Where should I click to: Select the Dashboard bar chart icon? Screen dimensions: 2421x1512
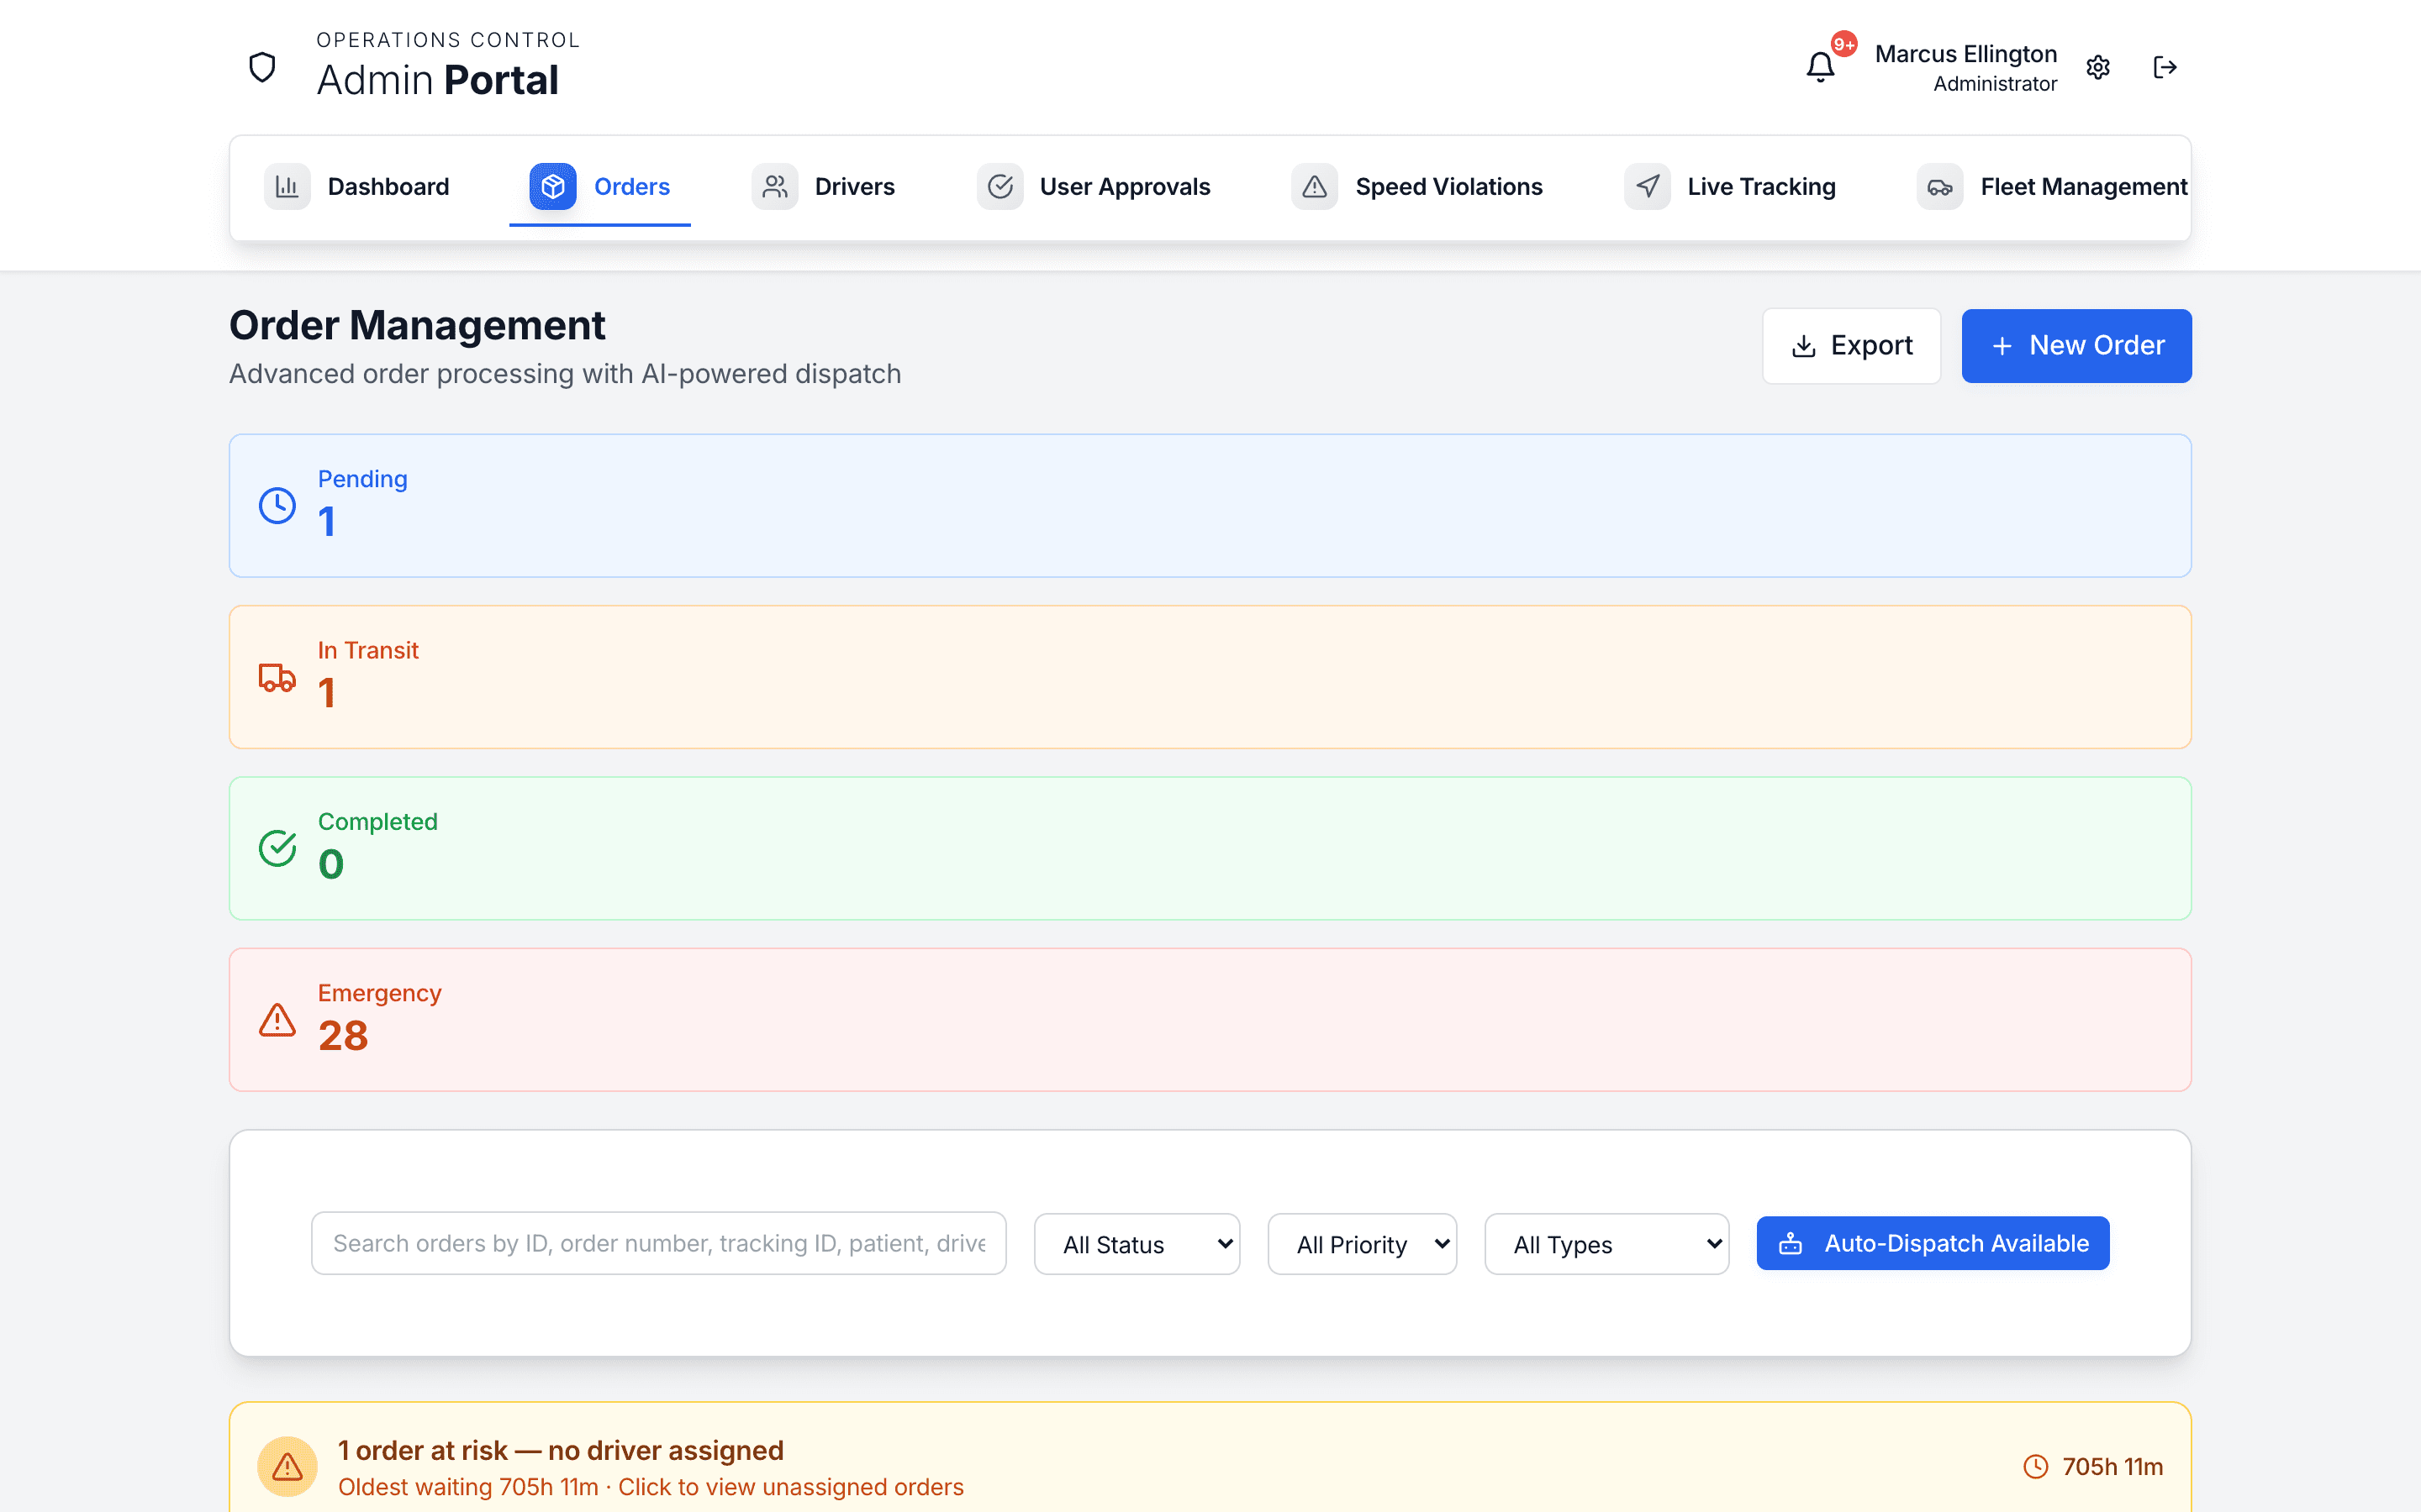[x=287, y=185]
